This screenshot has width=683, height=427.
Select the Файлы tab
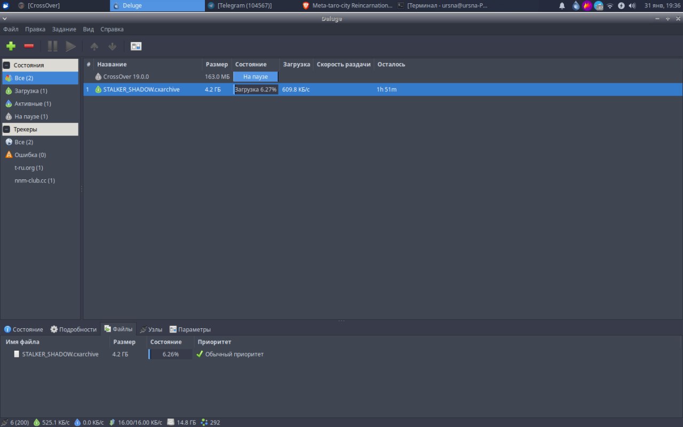tap(118, 329)
